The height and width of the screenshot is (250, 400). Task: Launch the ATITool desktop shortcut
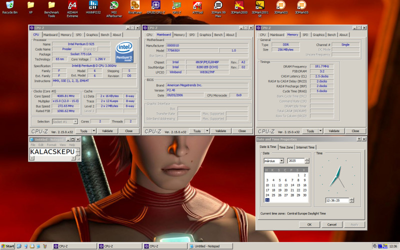[x=197, y=7]
